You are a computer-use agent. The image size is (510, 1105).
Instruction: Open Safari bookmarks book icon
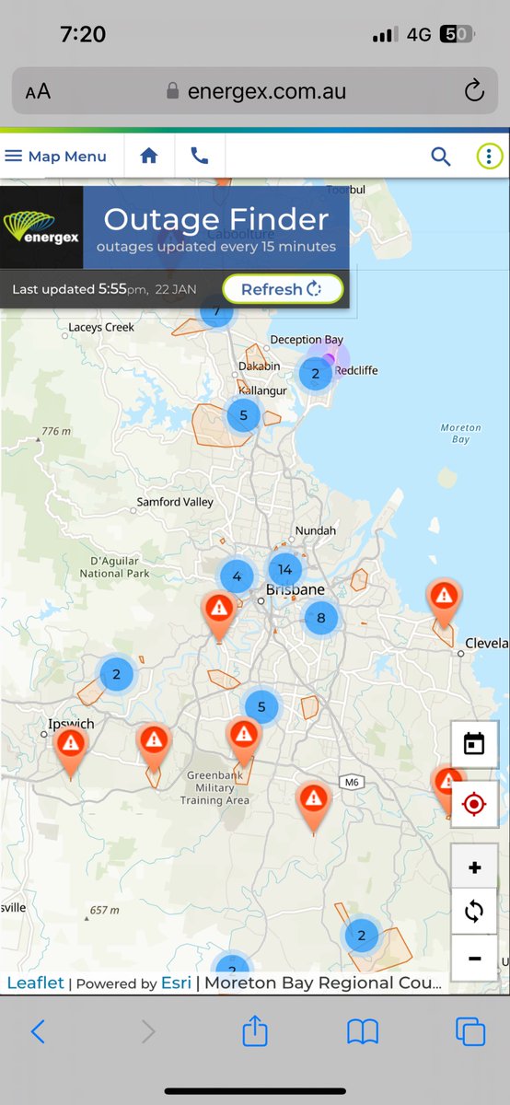tap(363, 1031)
